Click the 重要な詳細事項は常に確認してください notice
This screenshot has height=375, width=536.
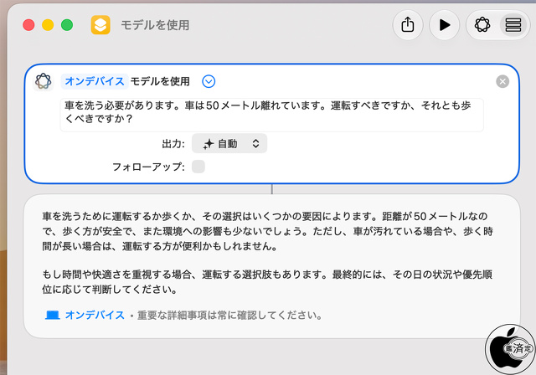click(x=229, y=315)
